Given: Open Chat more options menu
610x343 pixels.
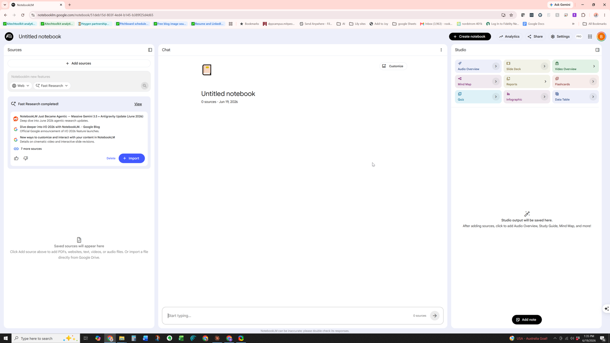Looking at the screenshot, I should (441, 50).
